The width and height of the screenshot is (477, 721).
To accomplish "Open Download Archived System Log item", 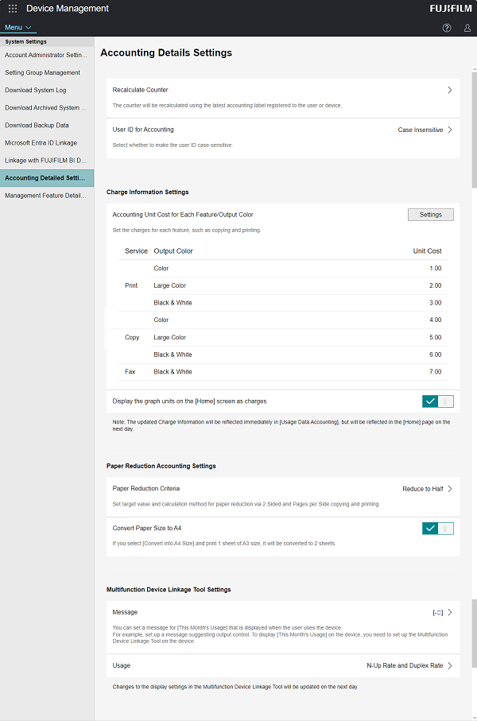I will 46,107.
